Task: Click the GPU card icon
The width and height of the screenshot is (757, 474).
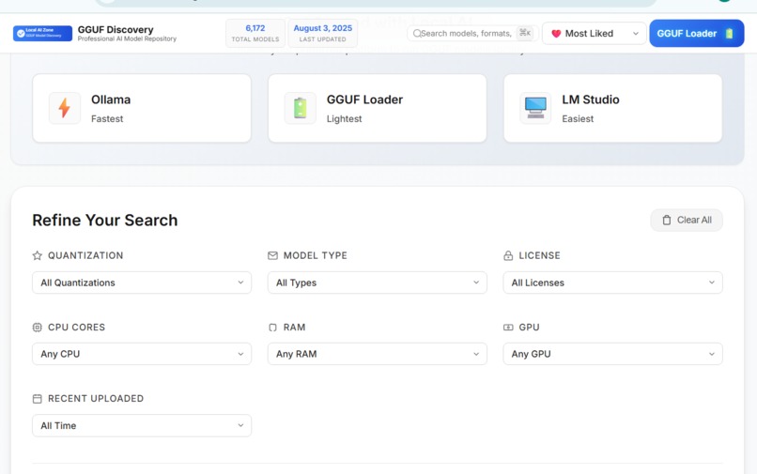Action: 508,328
